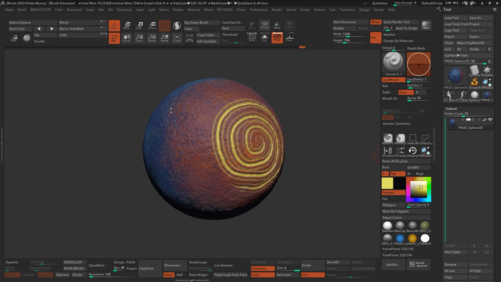Click the Floor grid icon
The image size is (501, 282).
click(x=289, y=38)
